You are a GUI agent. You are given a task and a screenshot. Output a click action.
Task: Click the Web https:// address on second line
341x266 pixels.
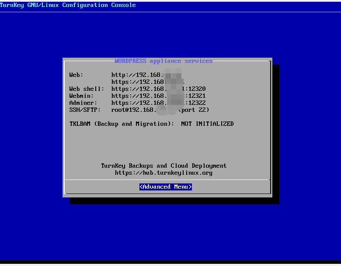coord(148,82)
